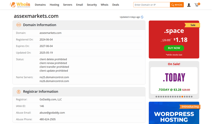This screenshot has width=212, height=124.
Task: Click the Registrar Information section header
Action: coord(79,92)
